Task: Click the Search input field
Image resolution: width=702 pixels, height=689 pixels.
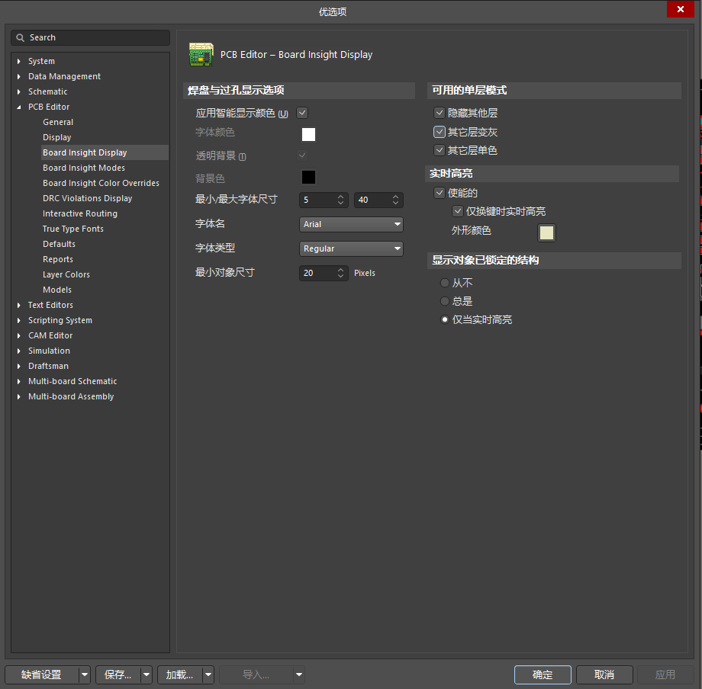Action: [x=91, y=37]
